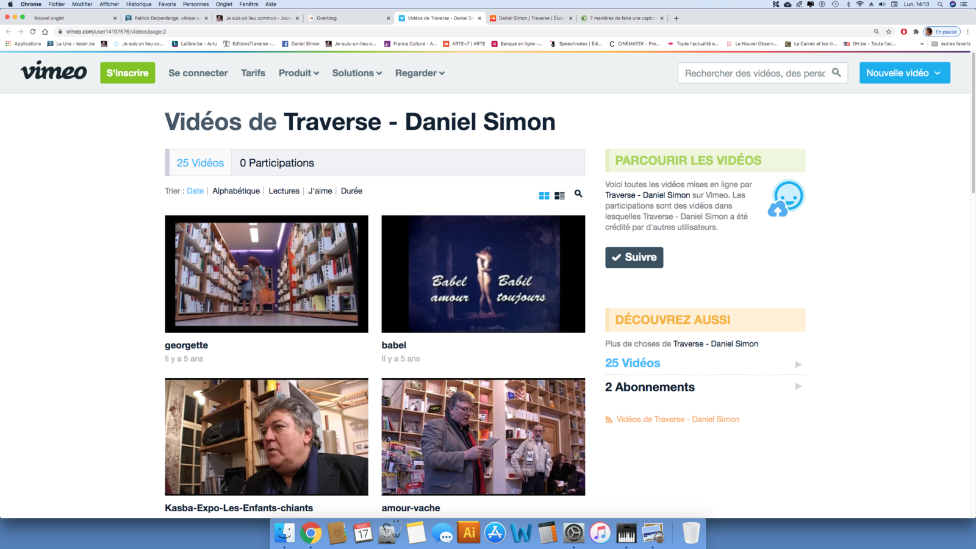Expand the Regarder dropdown
The width and height of the screenshot is (976, 549).
[x=420, y=73]
